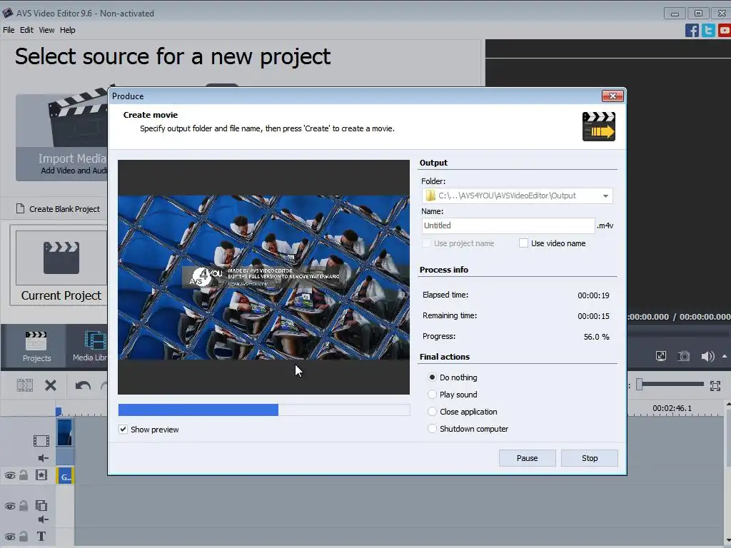The width and height of the screenshot is (731, 548).
Task: Select the video clip on the main track
Action: coord(65,432)
